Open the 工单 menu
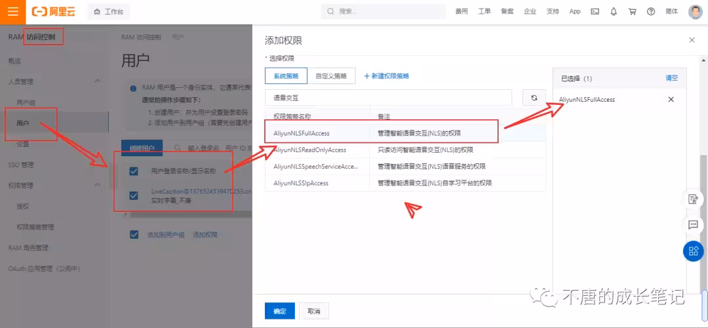This screenshot has width=708, height=328. 484,12
